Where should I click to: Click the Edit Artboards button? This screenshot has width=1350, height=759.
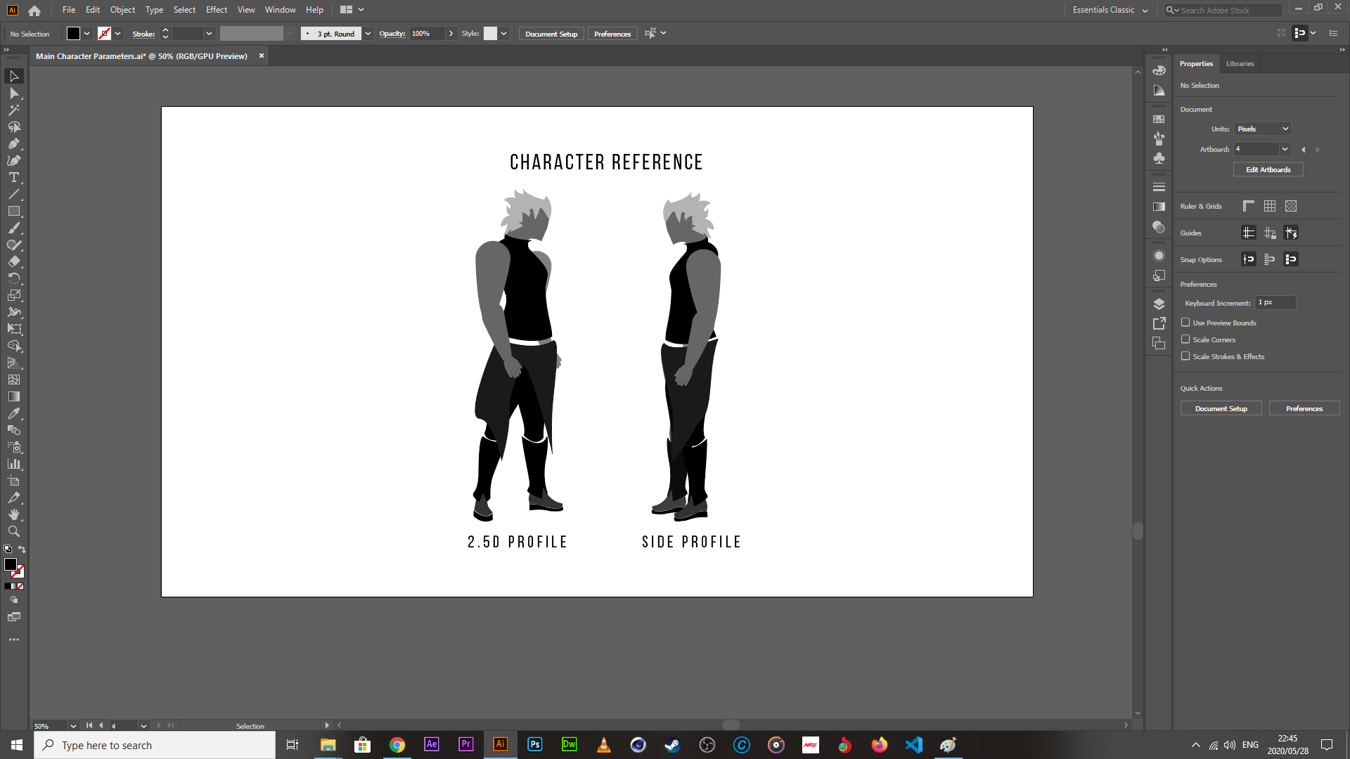click(1268, 169)
